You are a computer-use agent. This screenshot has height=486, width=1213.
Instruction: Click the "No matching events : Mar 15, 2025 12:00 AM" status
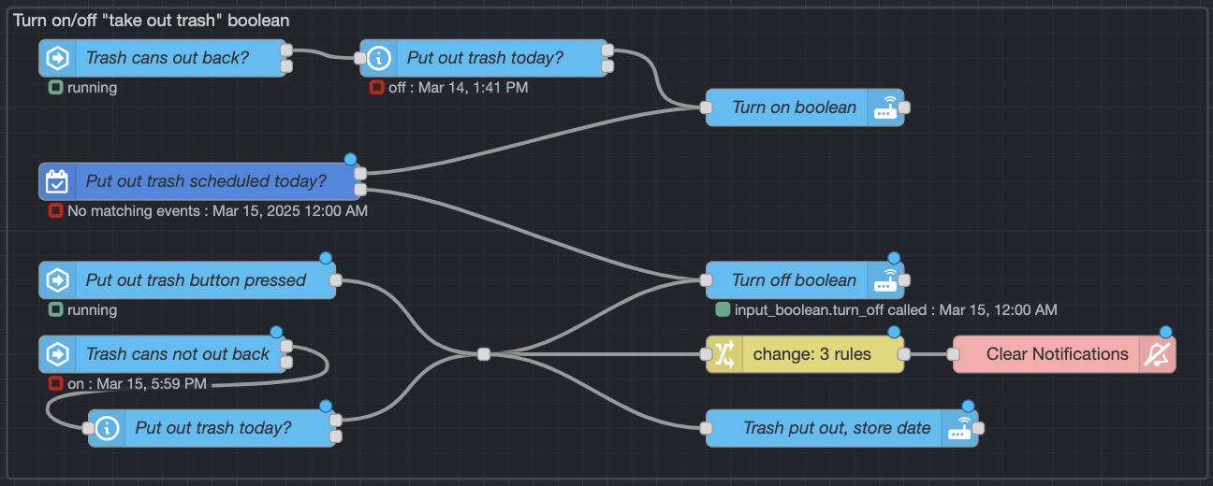click(x=217, y=211)
